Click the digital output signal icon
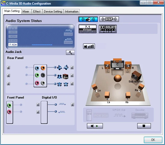Image resolution: width=165 pixels, height=145 pixels. pyautogui.click(x=62, y=104)
